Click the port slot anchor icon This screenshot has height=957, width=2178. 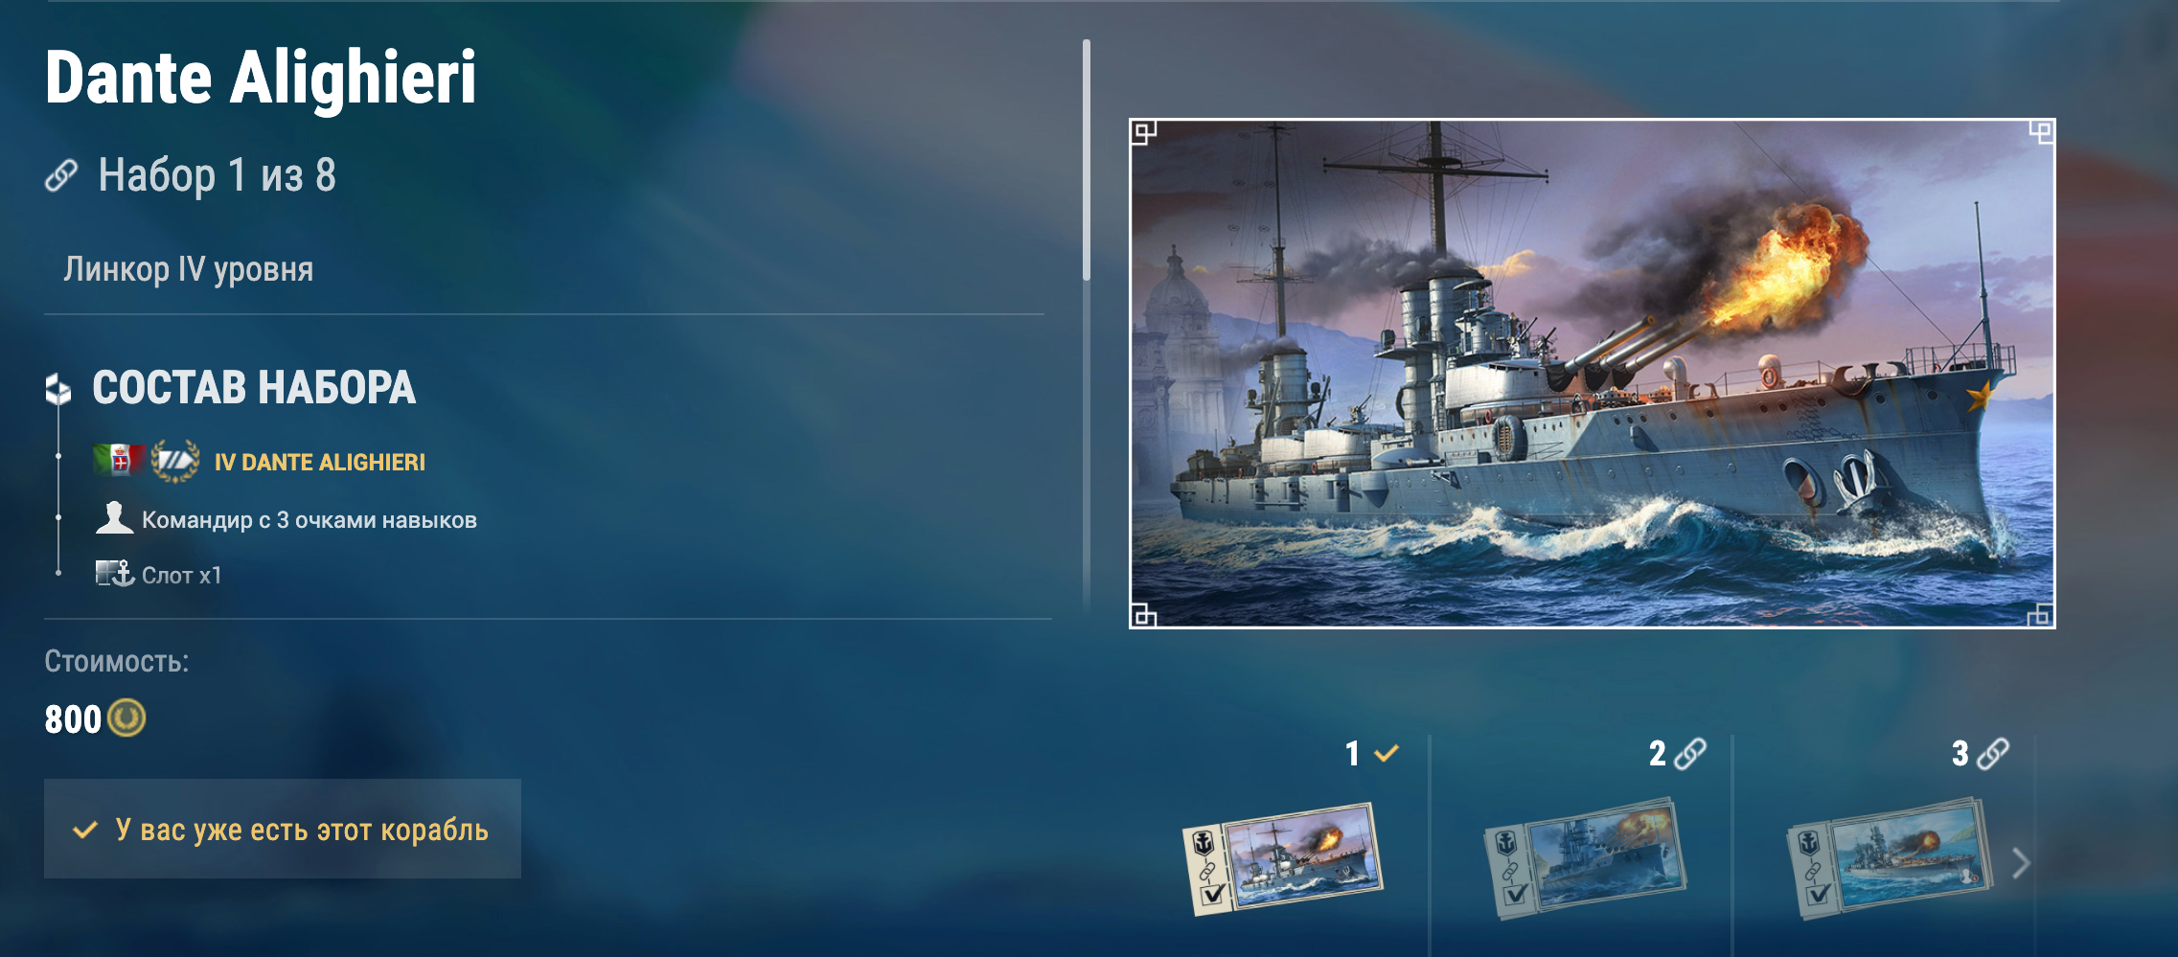pos(114,574)
